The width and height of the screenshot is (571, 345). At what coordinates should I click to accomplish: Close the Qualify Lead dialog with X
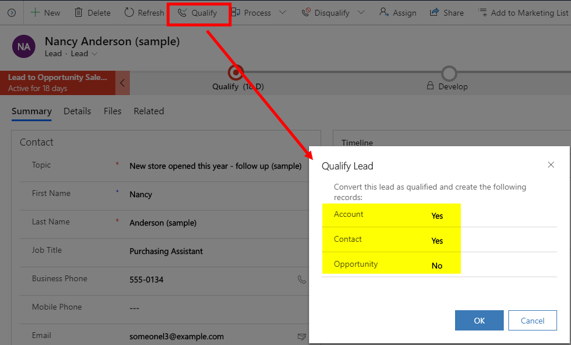(551, 165)
